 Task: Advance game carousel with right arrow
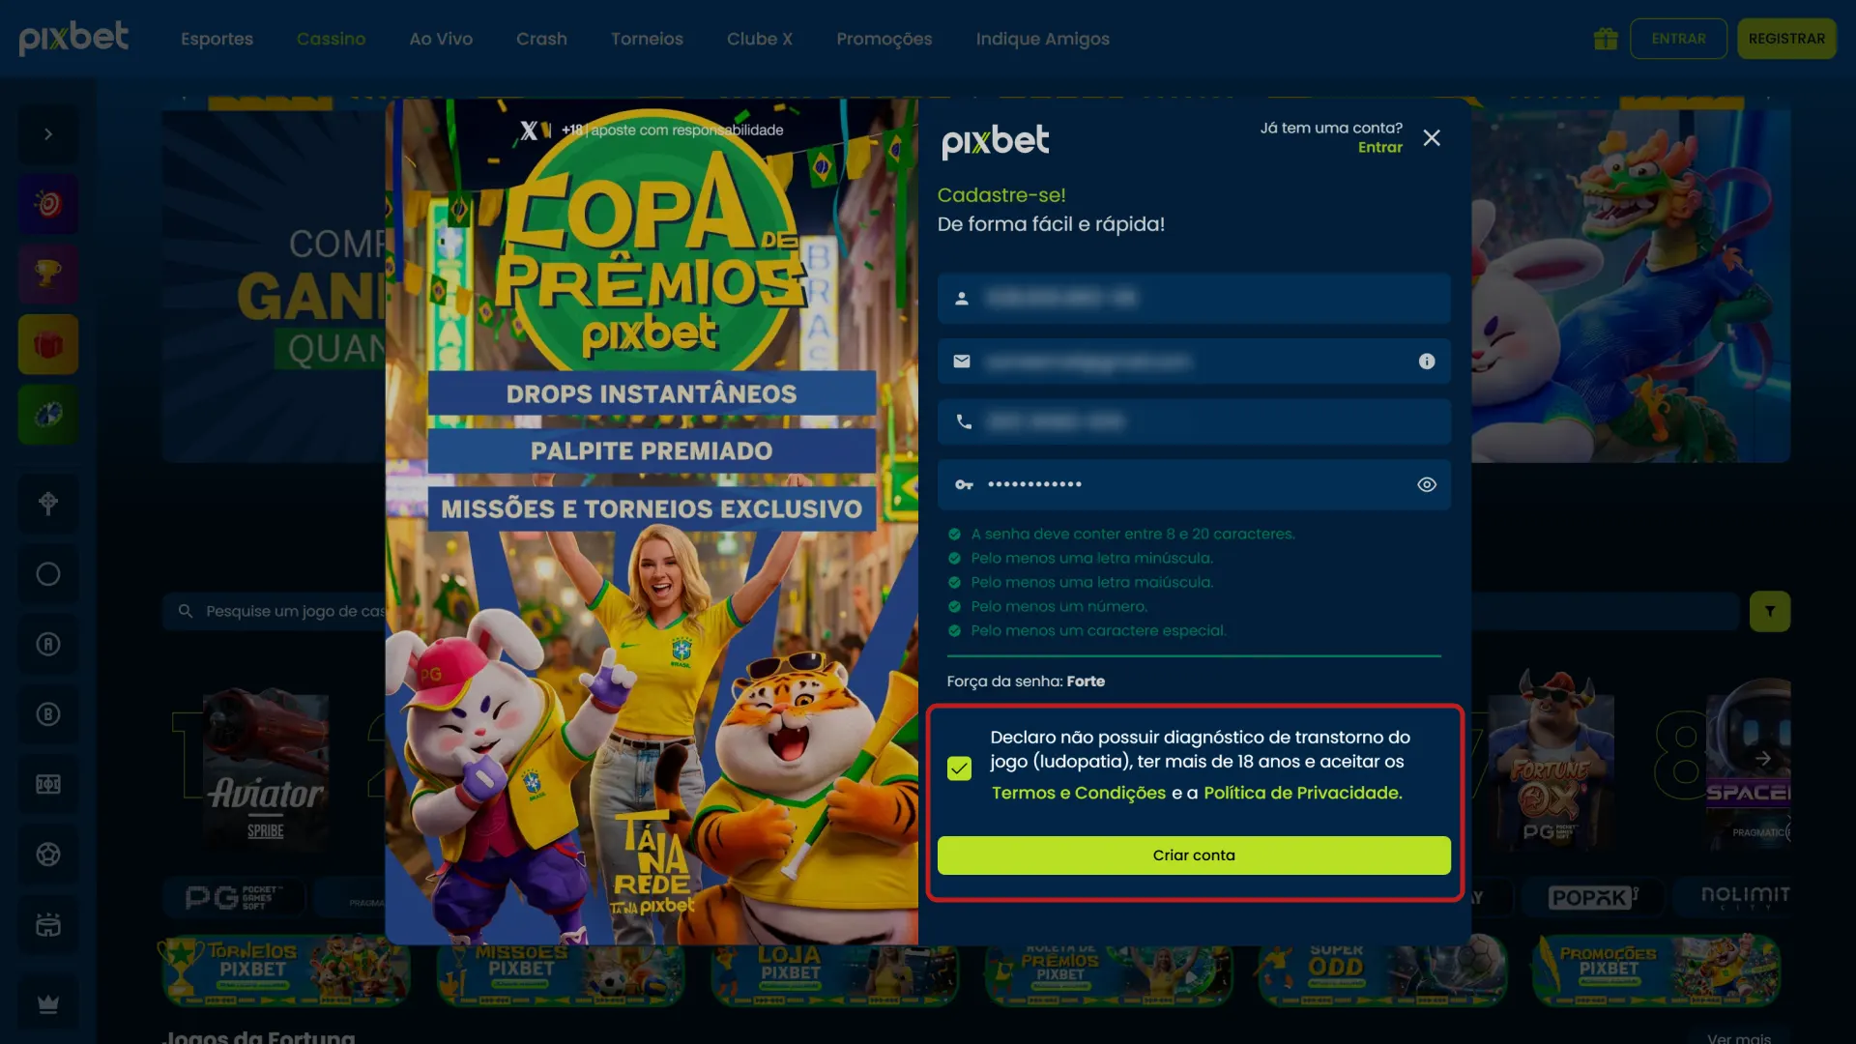[x=1763, y=759]
